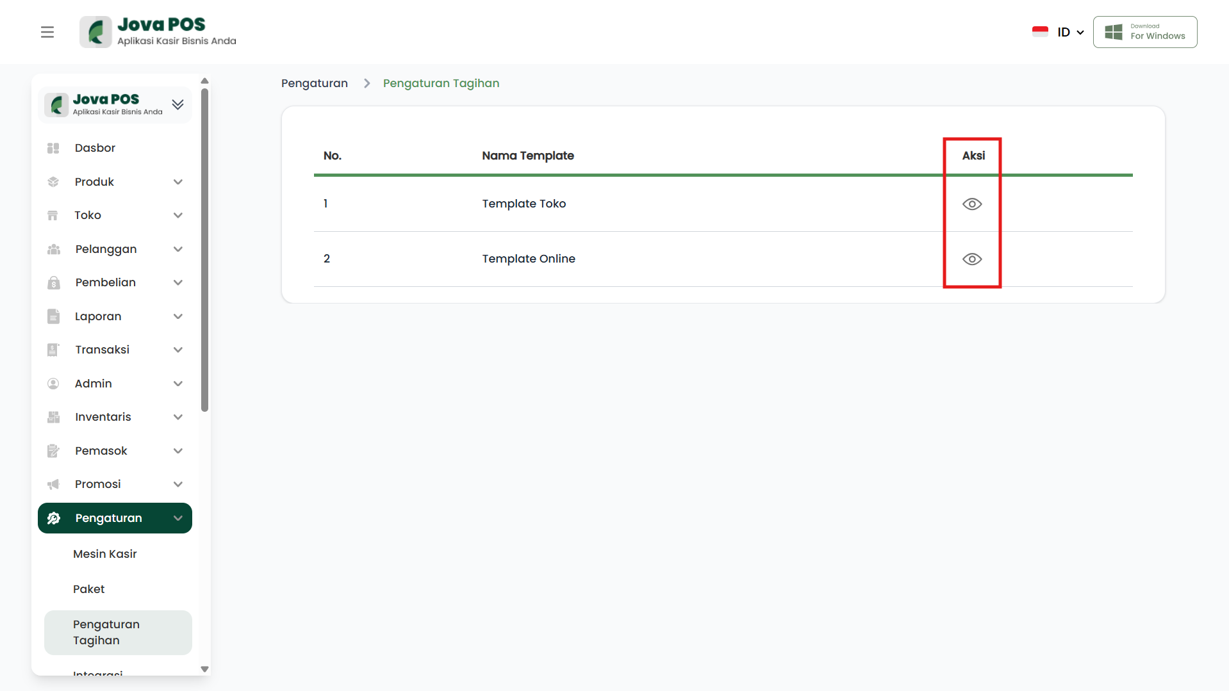Click the Pelanggan customers icon
The width and height of the screenshot is (1229, 691).
coord(54,249)
